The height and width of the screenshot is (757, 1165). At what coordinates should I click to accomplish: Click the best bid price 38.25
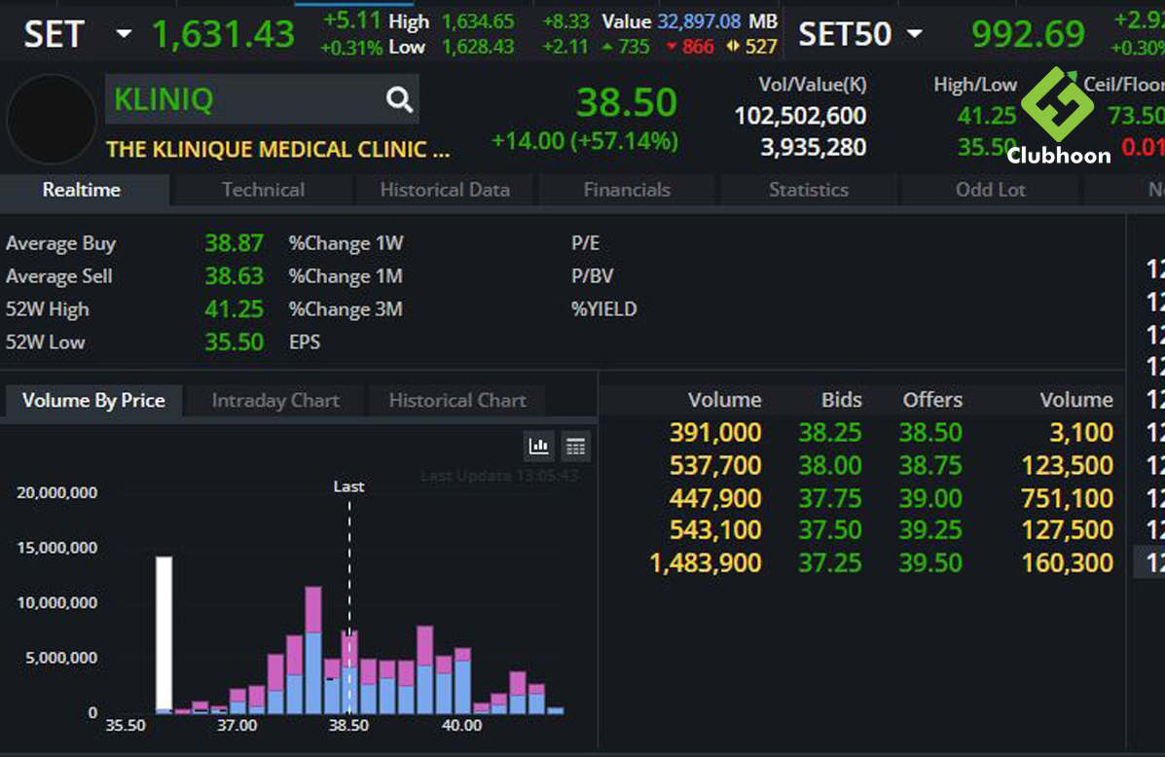[830, 432]
